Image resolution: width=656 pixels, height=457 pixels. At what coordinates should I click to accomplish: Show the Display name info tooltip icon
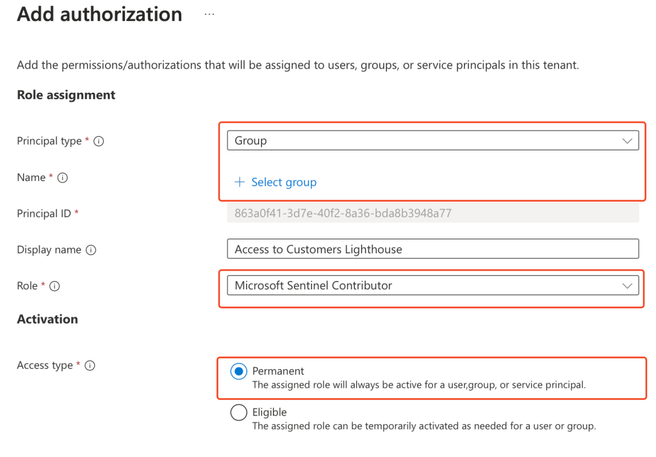click(91, 250)
